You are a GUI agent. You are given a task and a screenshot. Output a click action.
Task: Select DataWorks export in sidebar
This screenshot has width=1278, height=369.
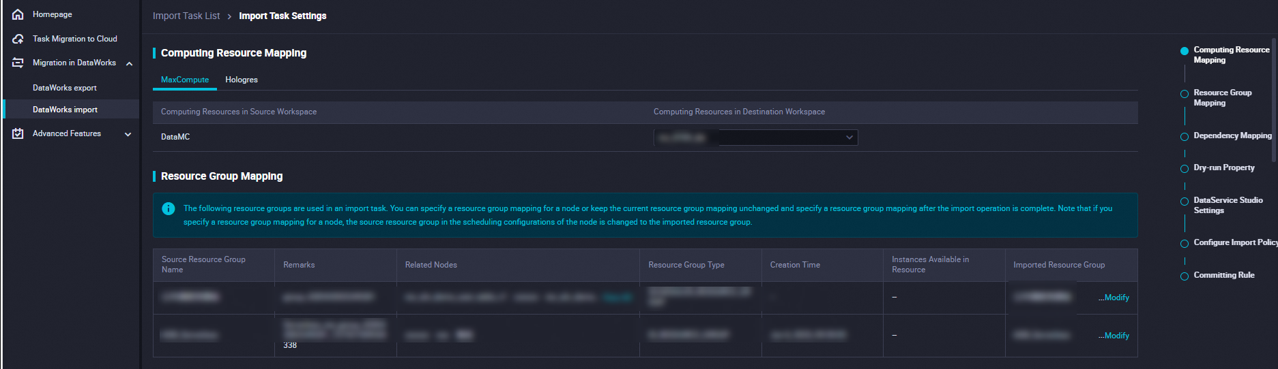pyautogui.click(x=65, y=88)
